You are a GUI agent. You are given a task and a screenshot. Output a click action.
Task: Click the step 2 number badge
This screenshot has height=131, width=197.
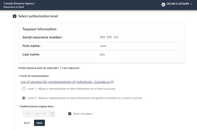(x=15, y=16)
